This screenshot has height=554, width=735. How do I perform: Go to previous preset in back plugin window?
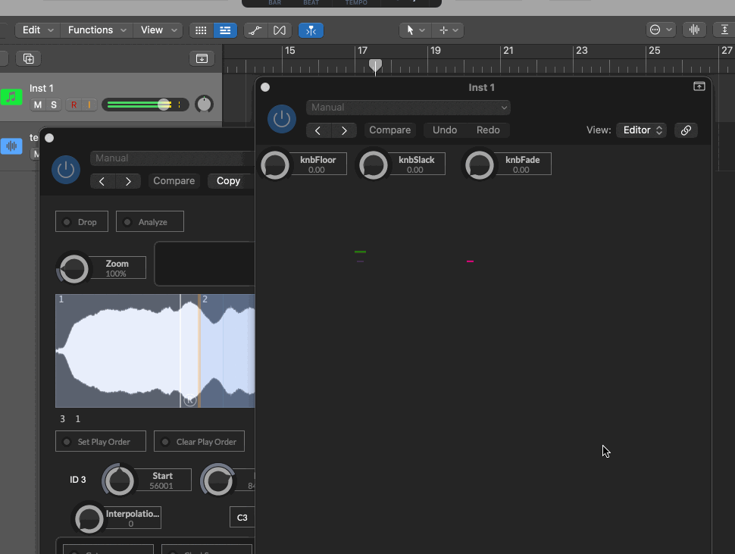pos(102,181)
